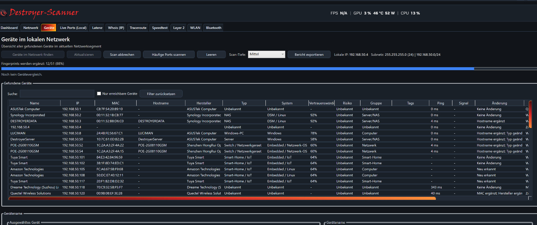Click Filter zurücksetzen button
The width and height of the screenshot is (537, 225).
161,94
